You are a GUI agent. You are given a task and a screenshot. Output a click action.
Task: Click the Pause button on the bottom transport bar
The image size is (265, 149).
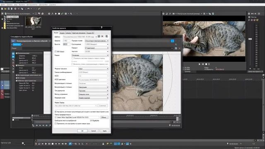(49, 144)
